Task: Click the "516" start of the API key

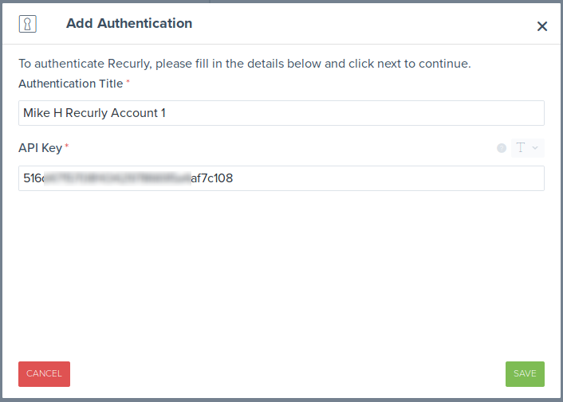Action: tap(32, 178)
